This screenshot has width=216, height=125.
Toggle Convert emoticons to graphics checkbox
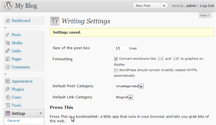click(116, 59)
